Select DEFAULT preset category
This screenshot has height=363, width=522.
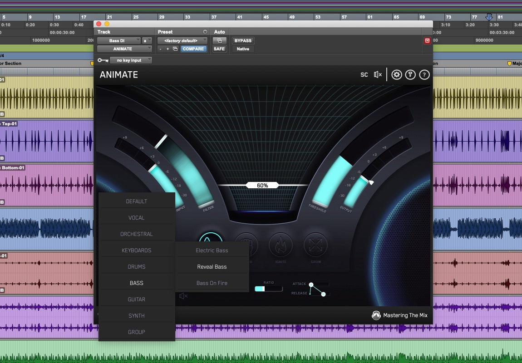click(x=137, y=201)
